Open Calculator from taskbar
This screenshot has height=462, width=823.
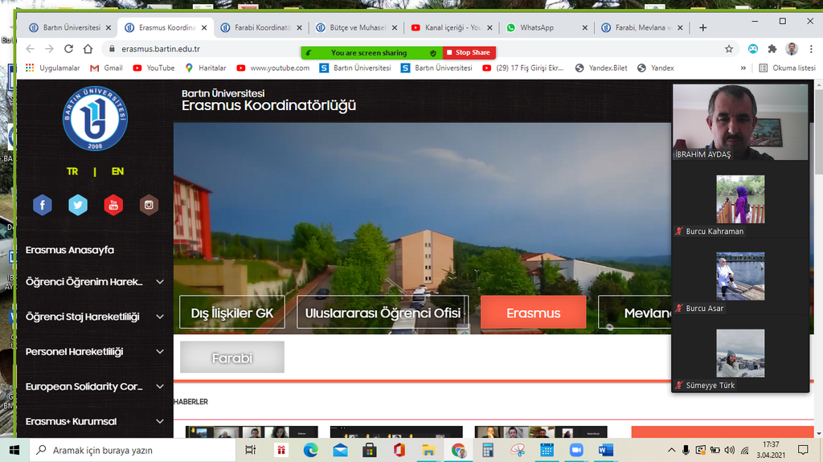[488, 450]
